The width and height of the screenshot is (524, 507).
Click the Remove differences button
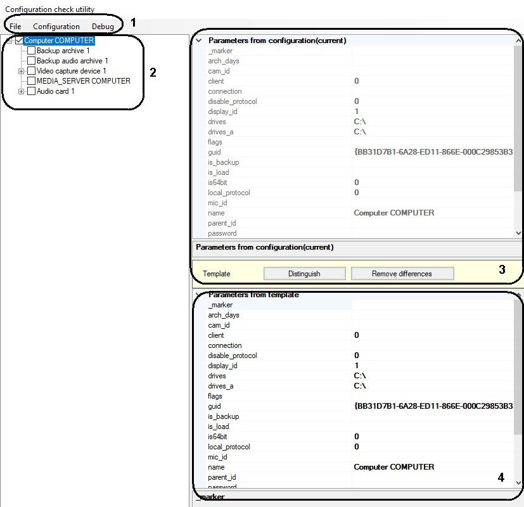pos(402,273)
